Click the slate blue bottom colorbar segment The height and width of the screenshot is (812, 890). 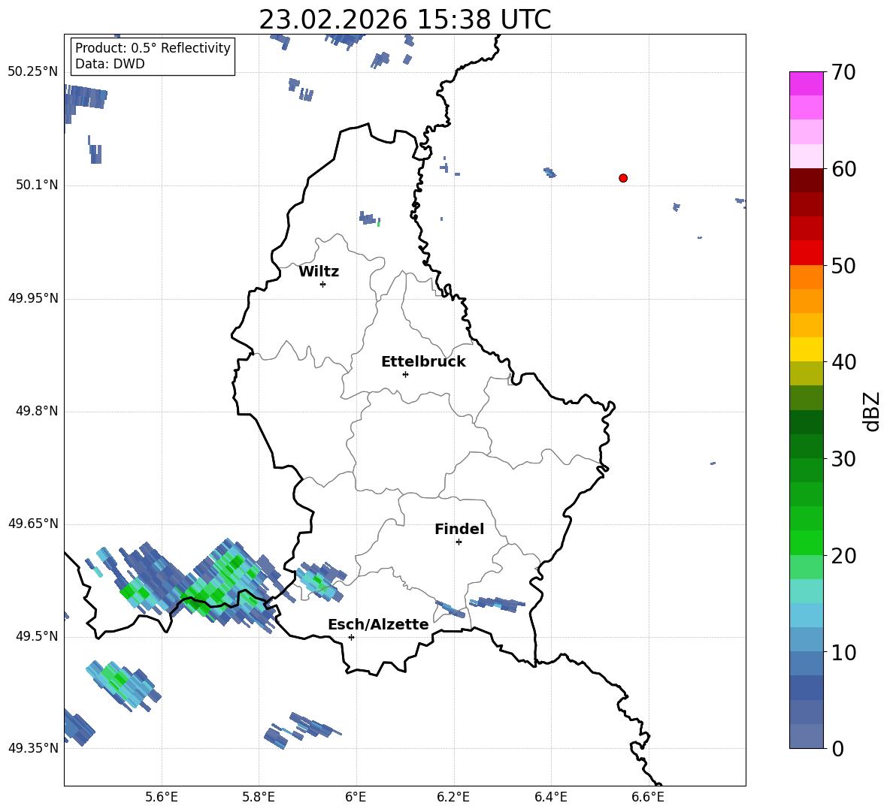point(807,736)
